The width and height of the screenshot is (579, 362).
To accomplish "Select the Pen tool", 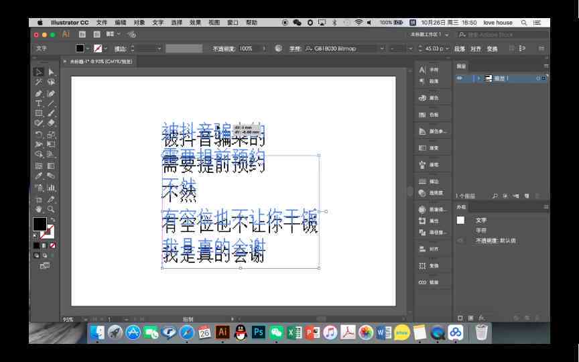I will [38, 93].
